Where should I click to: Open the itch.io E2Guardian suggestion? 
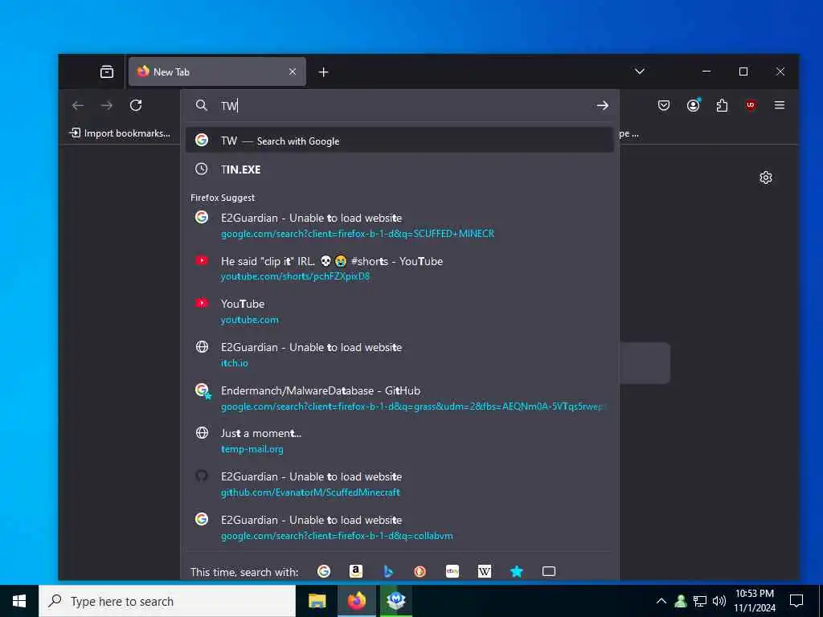point(399,354)
